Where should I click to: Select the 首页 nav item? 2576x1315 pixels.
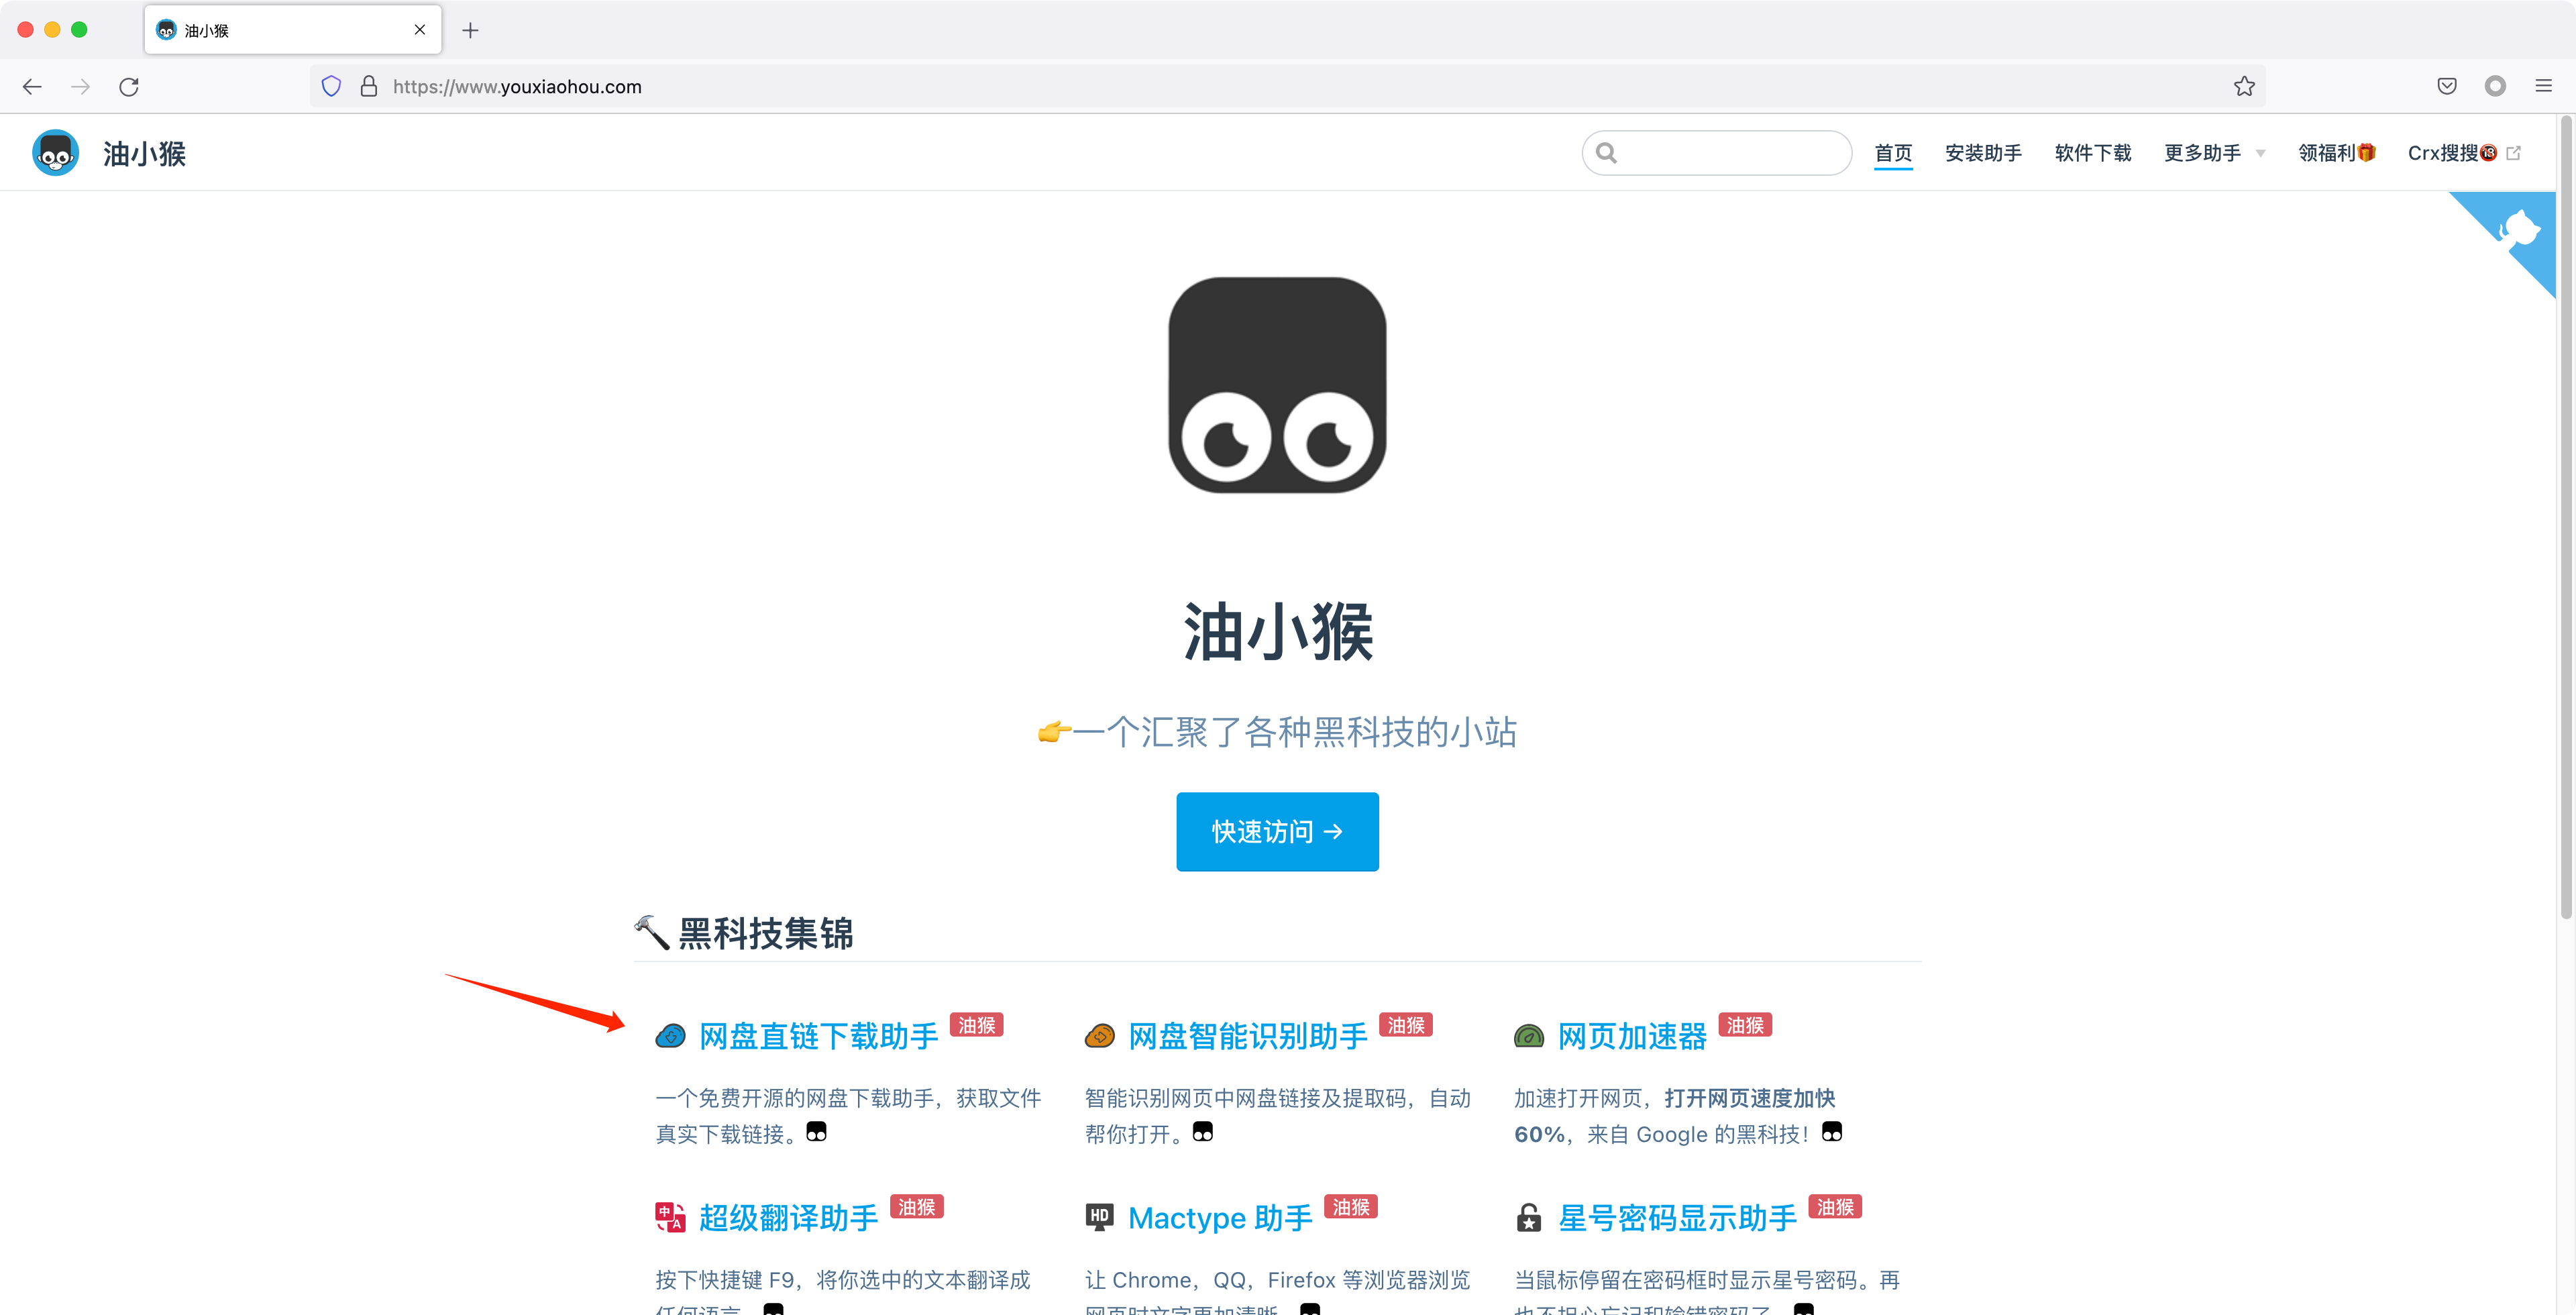point(1893,153)
